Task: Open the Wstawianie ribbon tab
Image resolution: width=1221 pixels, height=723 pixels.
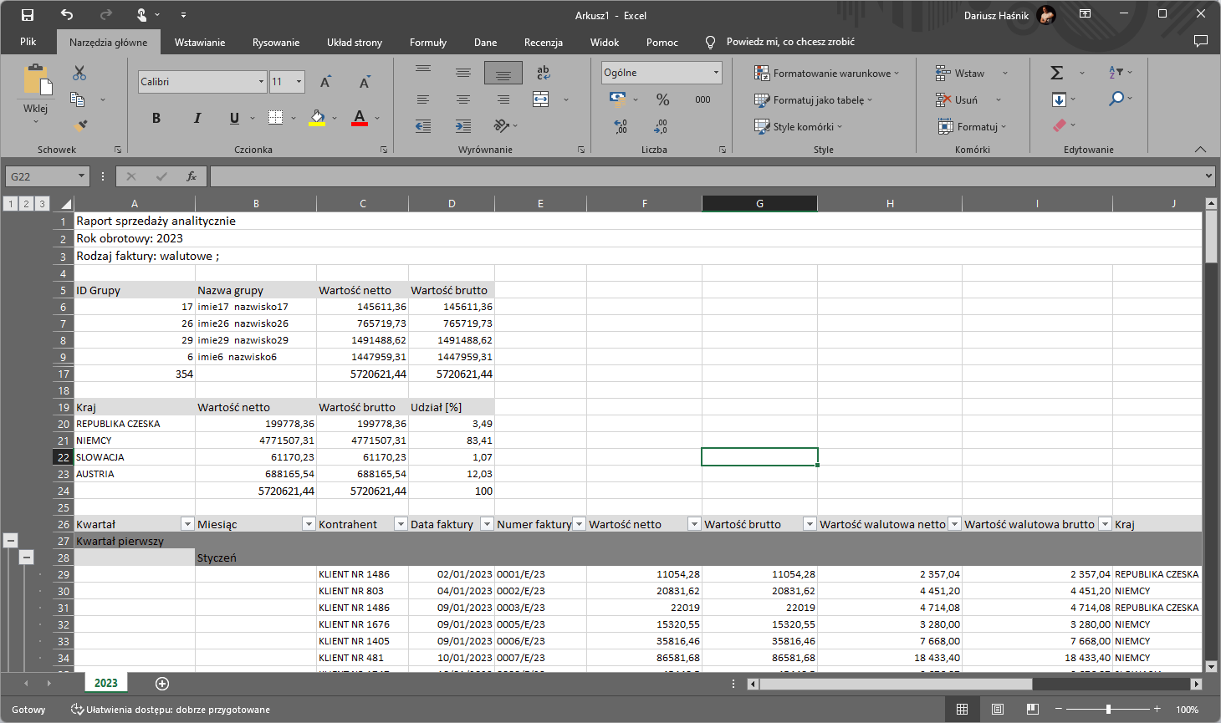Action: (199, 43)
